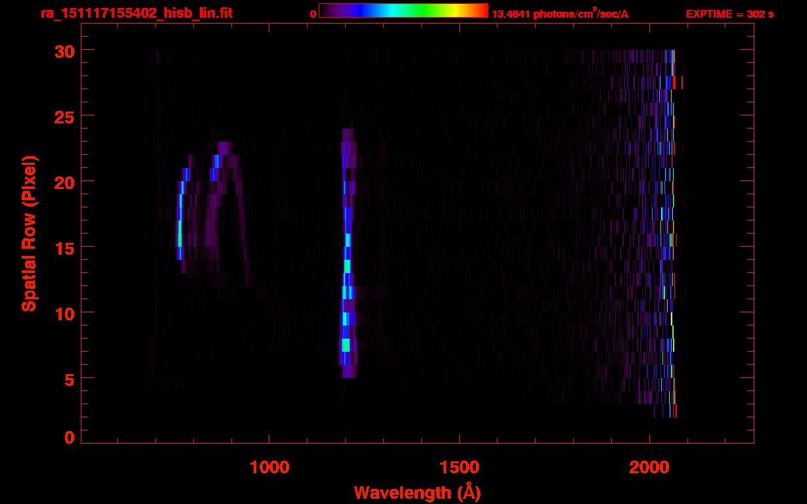
Task: Click the y-axis tick label 5
Action: (x=68, y=379)
